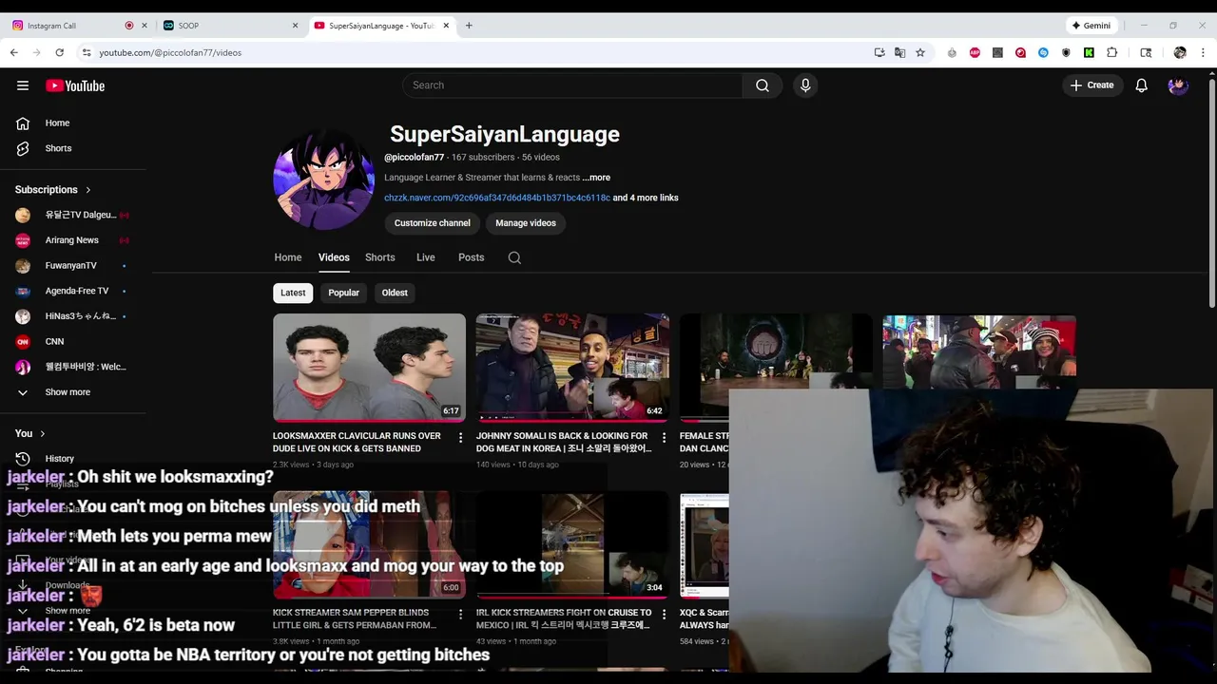
Task: Open the YouTube hamburger guide menu
Action: [x=23, y=85]
